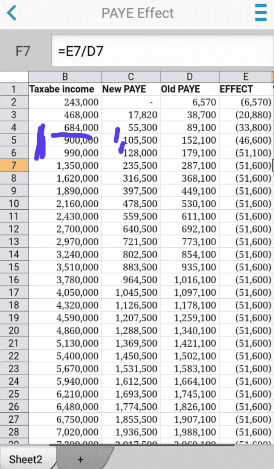Select cell with value 4,860,000
Viewport: 274px width, 469px height.
coord(65,331)
